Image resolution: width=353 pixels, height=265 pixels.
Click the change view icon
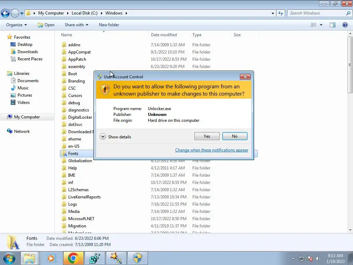pos(313,25)
